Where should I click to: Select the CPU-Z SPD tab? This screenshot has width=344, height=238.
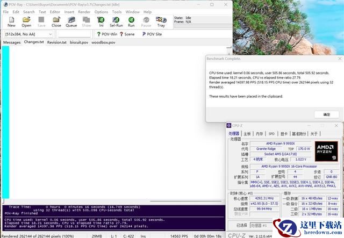click(271, 134)
